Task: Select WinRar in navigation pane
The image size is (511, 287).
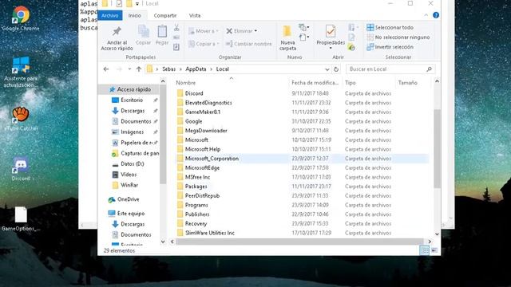Action: [129, 185]
